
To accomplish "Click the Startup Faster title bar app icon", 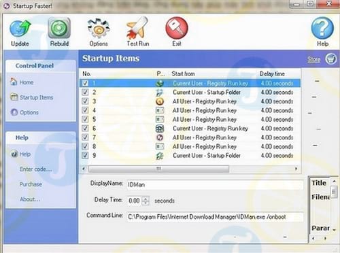I will click(x=7, y=6).
